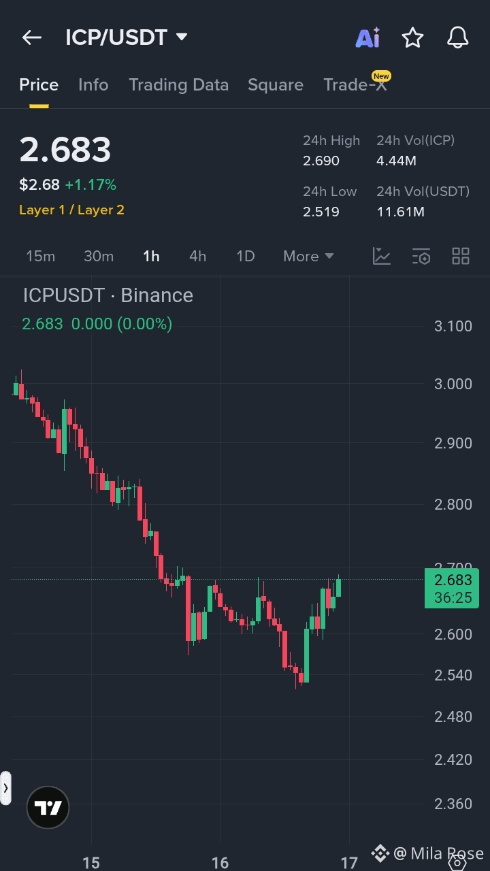490x871 pixels.
Task: Tap the date label 15 on time axis
Action: click(91, 863)
